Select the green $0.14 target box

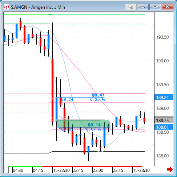click(83, 124)
